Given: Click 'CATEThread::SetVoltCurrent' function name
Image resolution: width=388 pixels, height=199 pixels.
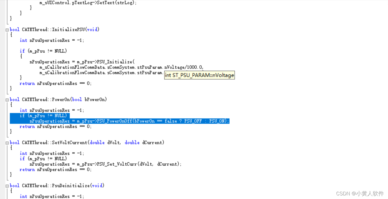Looking at the screenshot, I should (x=54, y=143).
